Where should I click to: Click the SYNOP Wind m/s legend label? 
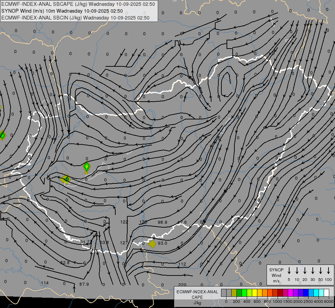[x=276, y=275]
